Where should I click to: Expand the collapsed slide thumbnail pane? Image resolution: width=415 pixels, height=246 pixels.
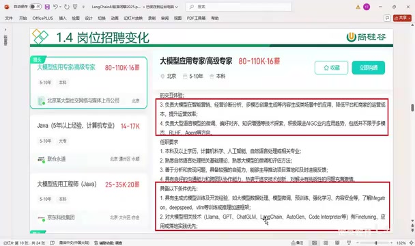click(5, 29)
